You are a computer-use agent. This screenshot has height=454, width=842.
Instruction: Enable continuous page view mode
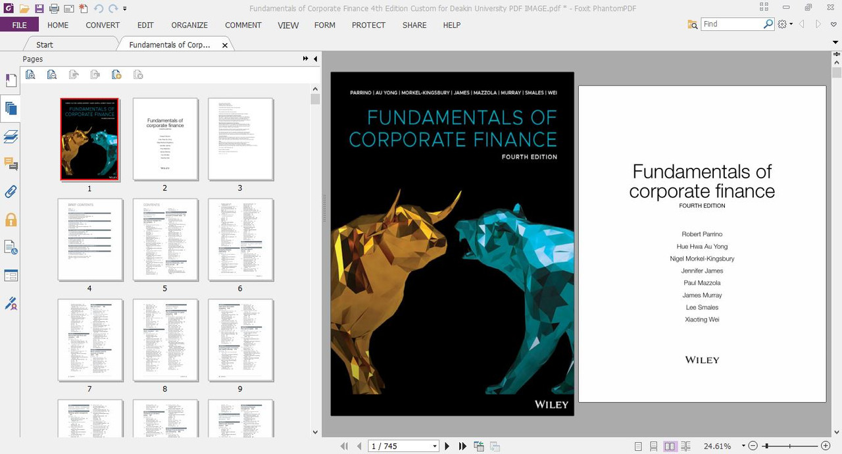(654, 446)
